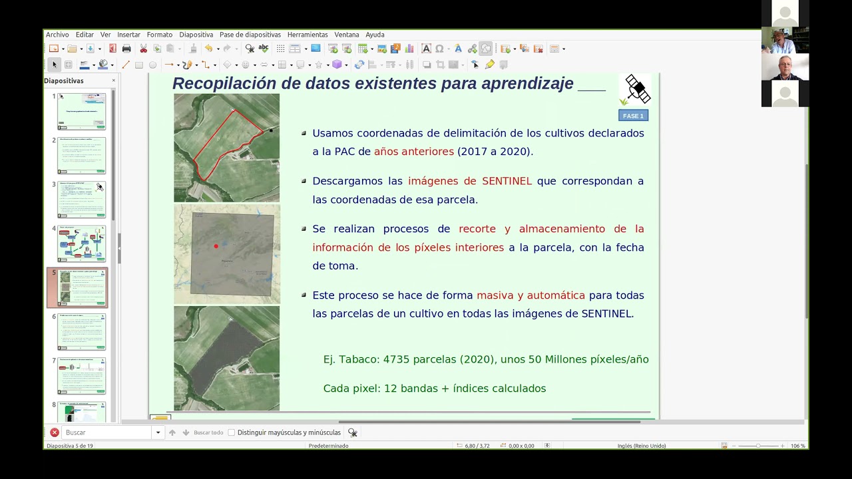Click the Open folder icon
Image resolution: width=852 pixels, height=479 pixels.
coord(72,49)
